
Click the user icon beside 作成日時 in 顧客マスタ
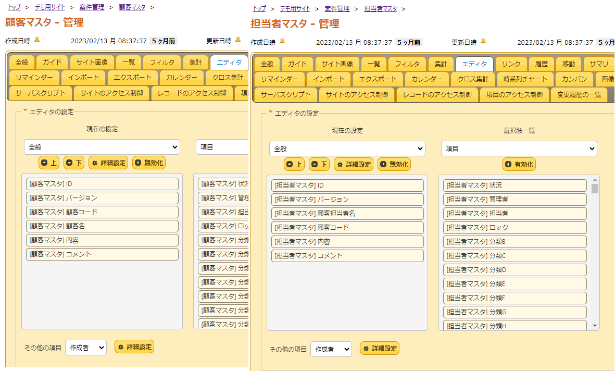[x=37, y=40]
